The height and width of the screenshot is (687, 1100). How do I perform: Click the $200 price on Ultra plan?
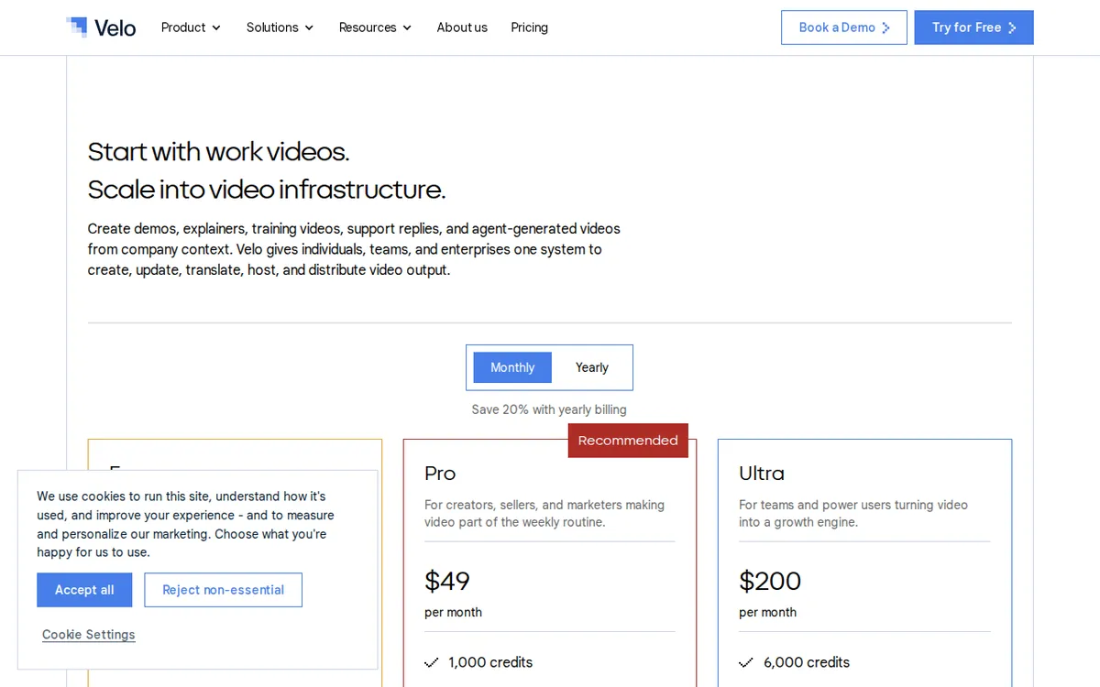(770, 582)
